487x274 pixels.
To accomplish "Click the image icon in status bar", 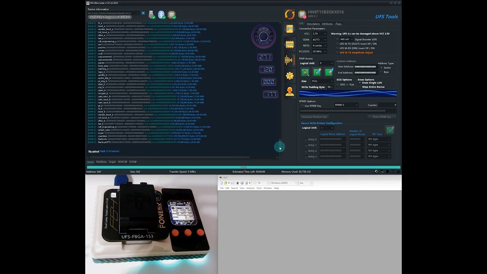I will tap(382, 172).
